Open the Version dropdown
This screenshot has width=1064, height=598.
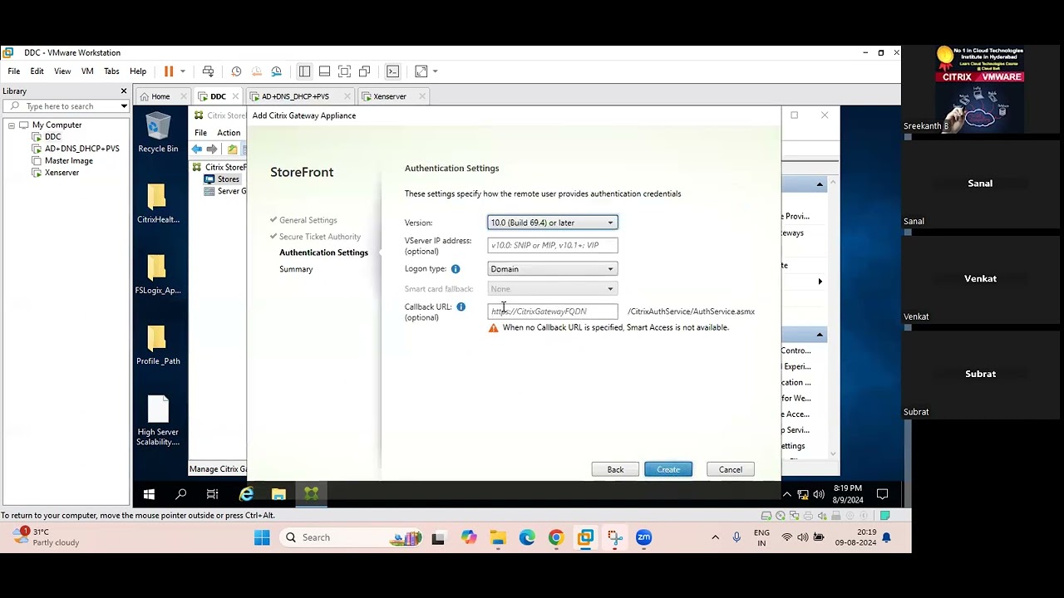coord(553,223)
